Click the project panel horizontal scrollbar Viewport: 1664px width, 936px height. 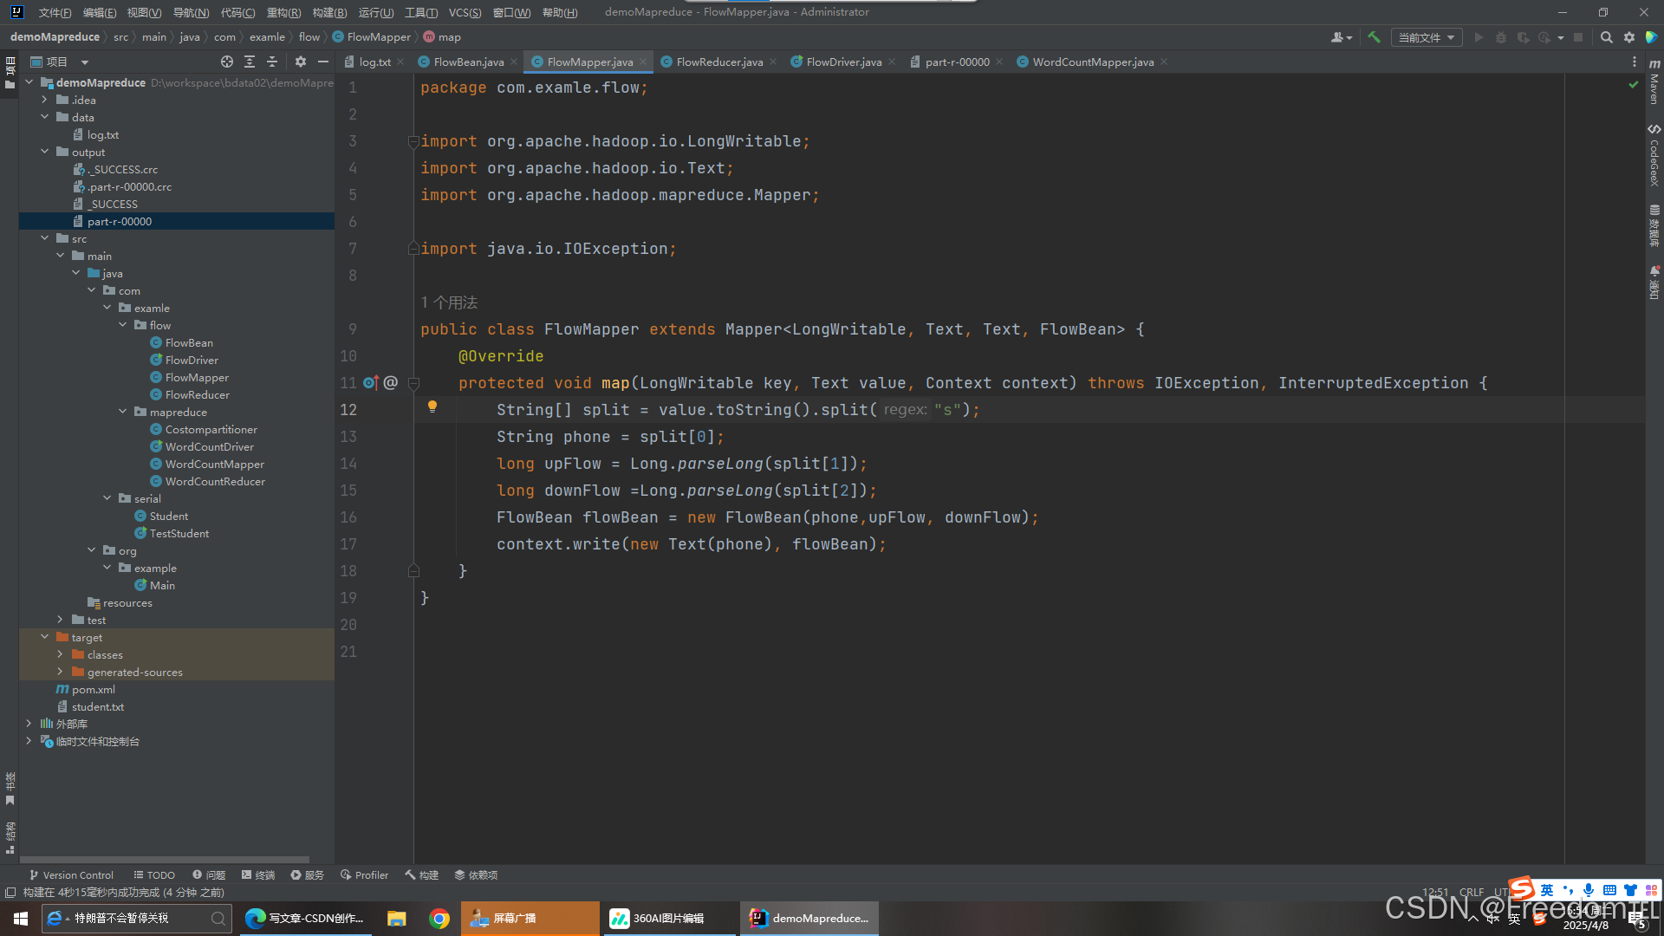coord(165,860)
